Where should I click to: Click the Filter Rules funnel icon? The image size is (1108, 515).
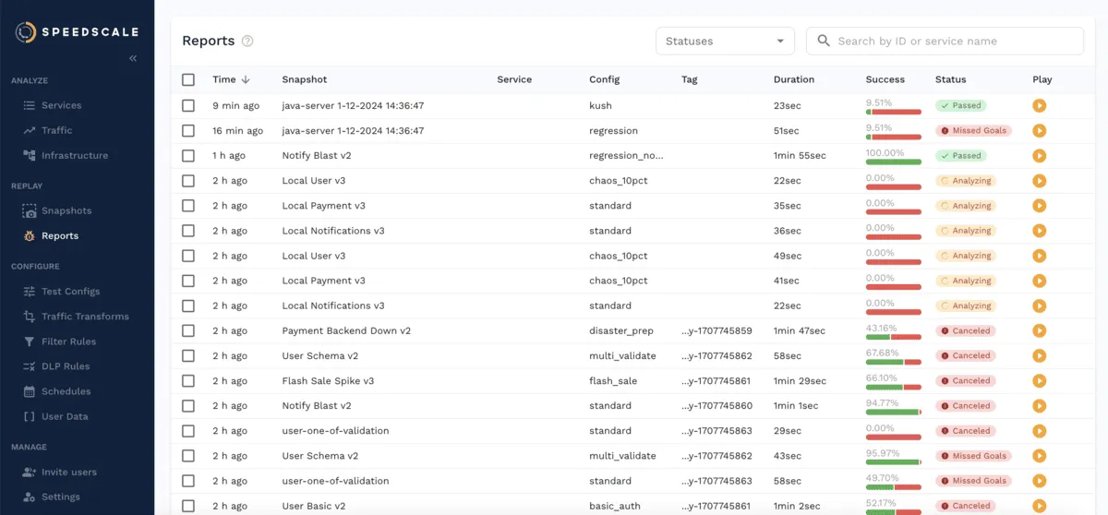(30, 341)
